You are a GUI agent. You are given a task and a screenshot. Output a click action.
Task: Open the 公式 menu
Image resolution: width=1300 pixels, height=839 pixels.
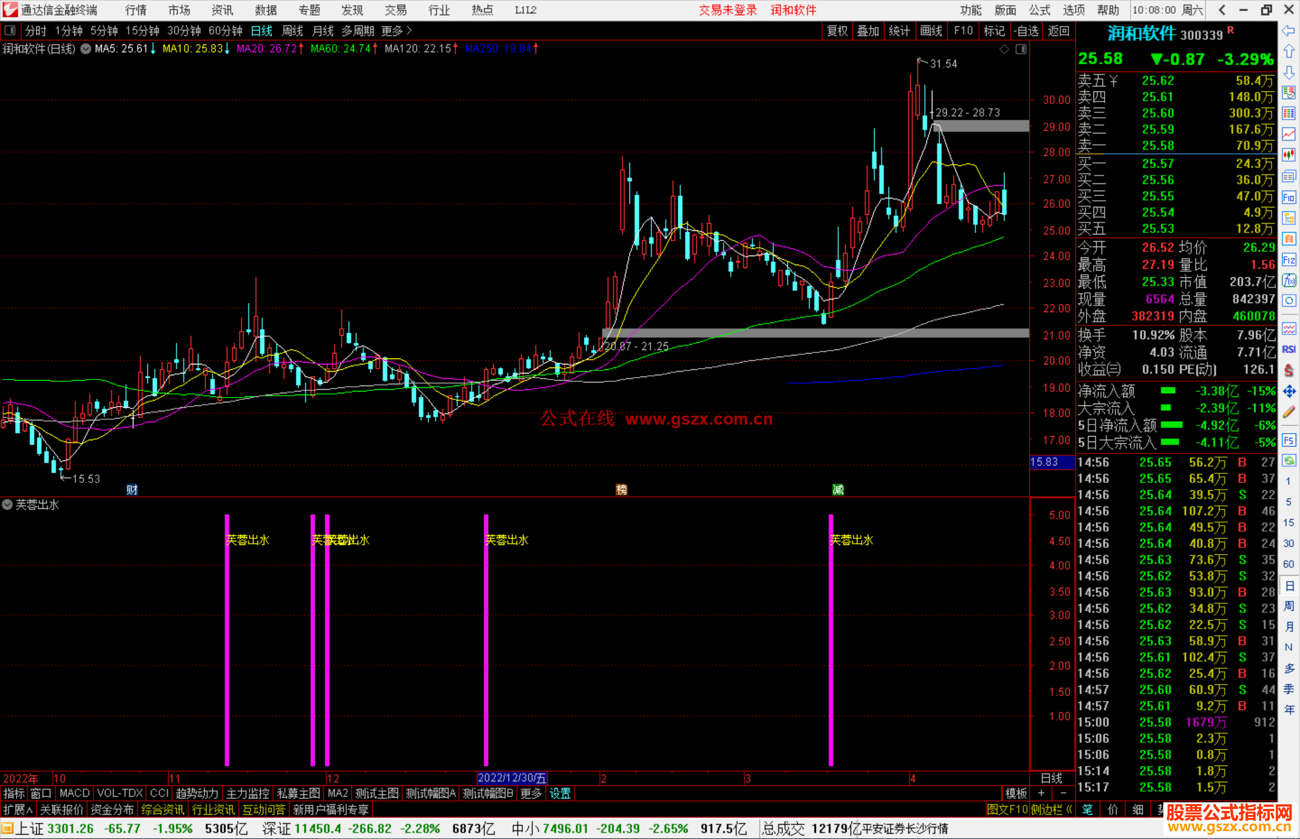click(x=1039, y=10)
